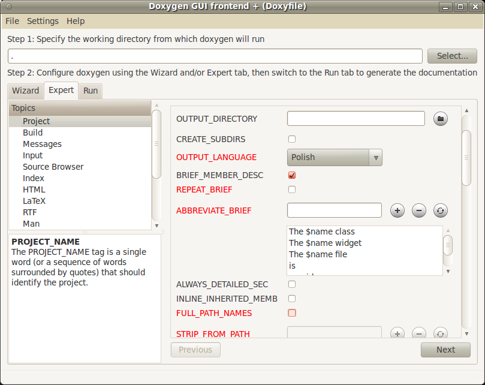This screenshot has height=385, width=485.
Task: Click the FULL_PATH_NAMES label
Action: point(214,313)
